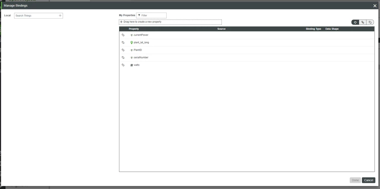This screenshot has height=189, width=380.
Task: Click the funnel filter icon
Action: click(x=139, y=15)
